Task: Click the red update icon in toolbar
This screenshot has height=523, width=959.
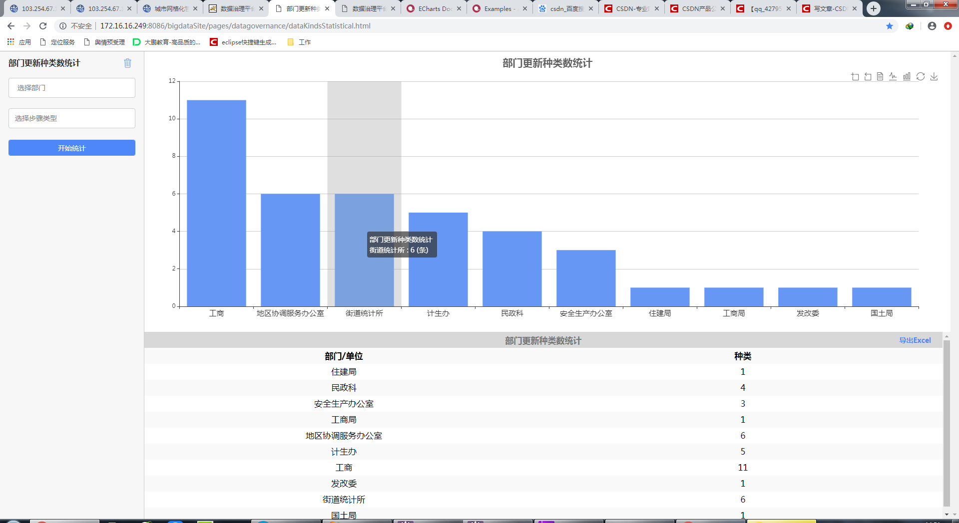Action: [948, 26]
